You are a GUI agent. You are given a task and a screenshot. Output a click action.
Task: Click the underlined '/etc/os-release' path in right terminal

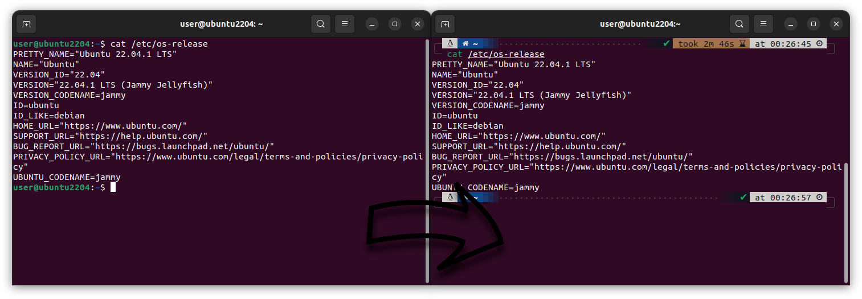[506, 54]
